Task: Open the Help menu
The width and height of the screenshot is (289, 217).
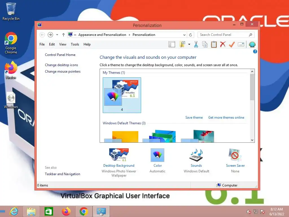Action: coord(87,44)
